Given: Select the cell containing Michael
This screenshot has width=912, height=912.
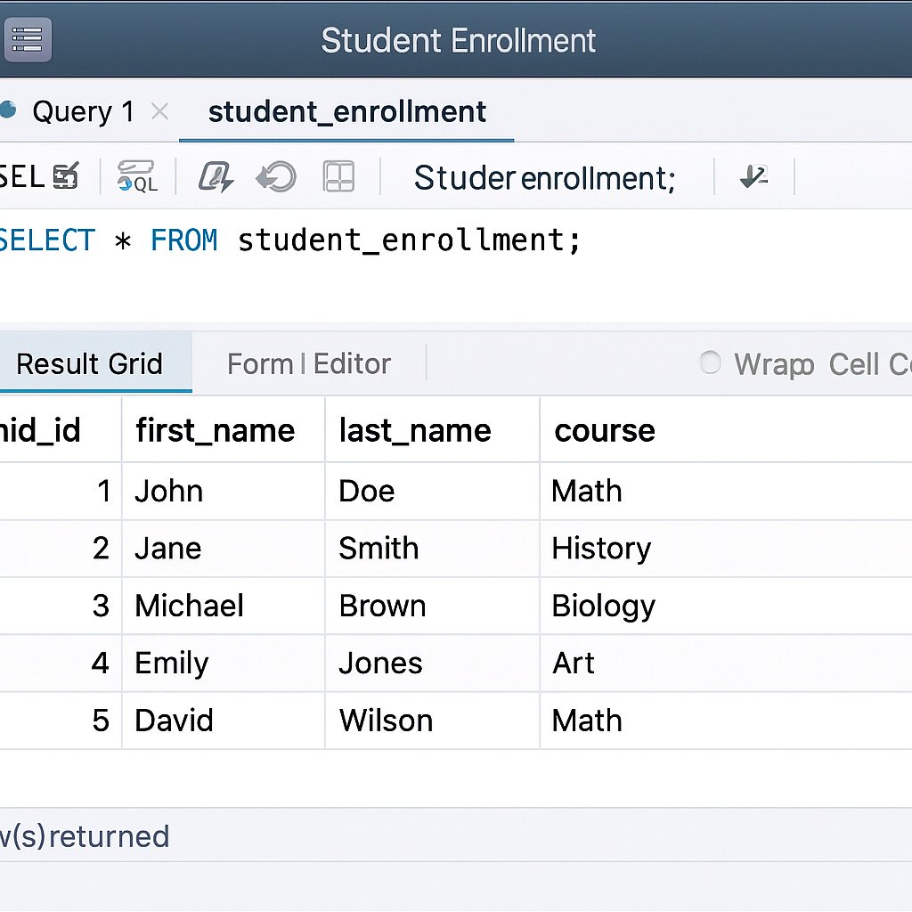Looking at the screenshot, I should pos(224,606).
